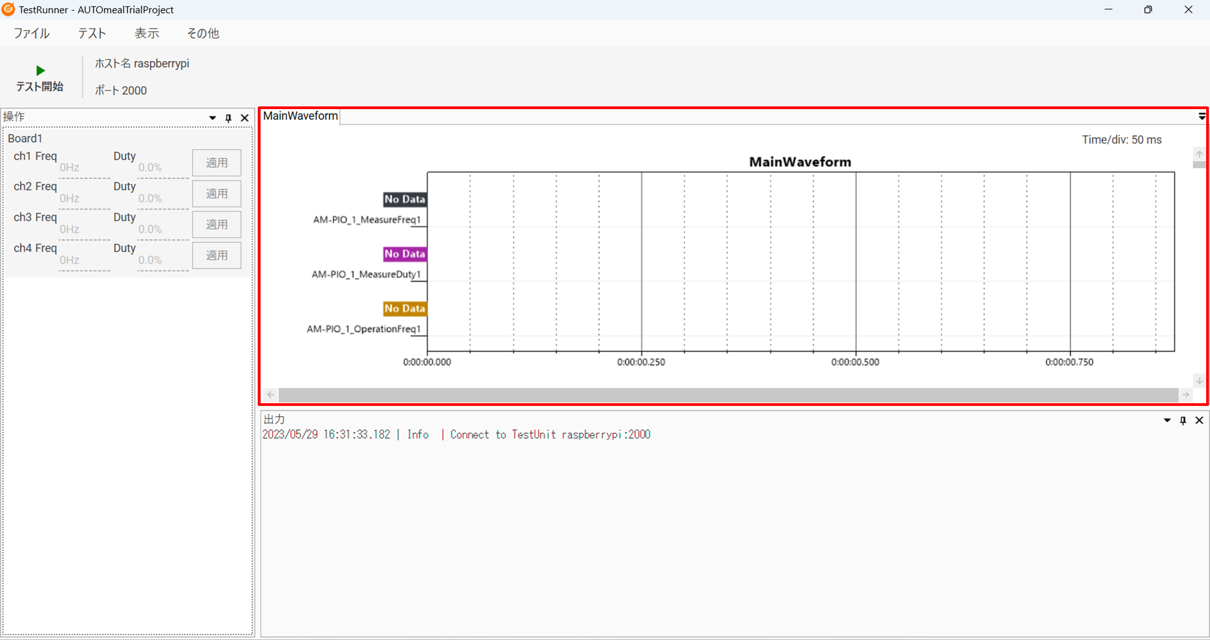Open the 操作 panel dropdown arrow

pos(212,118)
